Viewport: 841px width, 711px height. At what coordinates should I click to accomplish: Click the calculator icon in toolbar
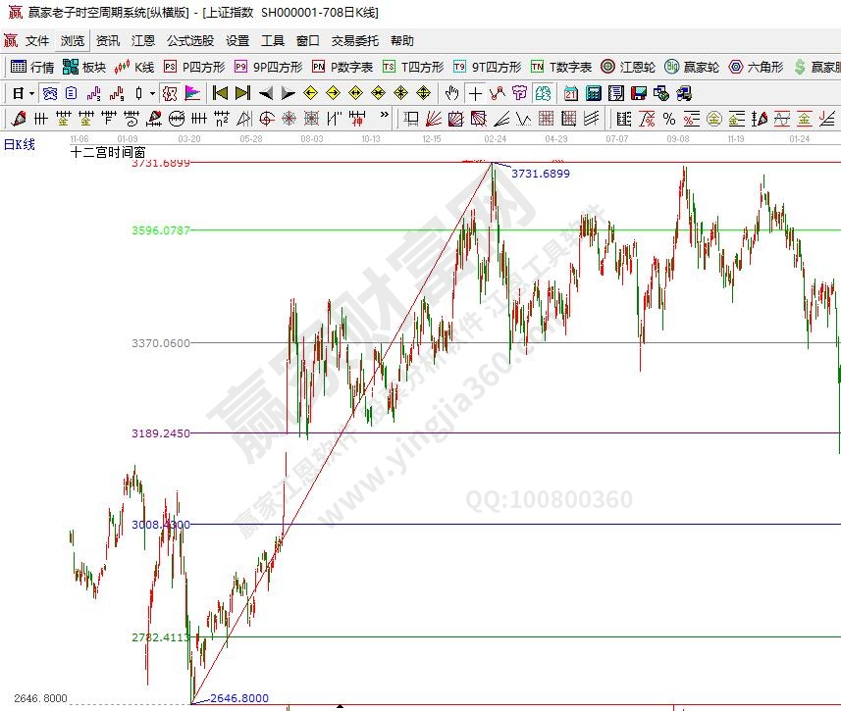tap(593, 93)
